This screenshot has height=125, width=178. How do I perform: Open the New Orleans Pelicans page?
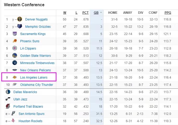(x=35, y=70)
